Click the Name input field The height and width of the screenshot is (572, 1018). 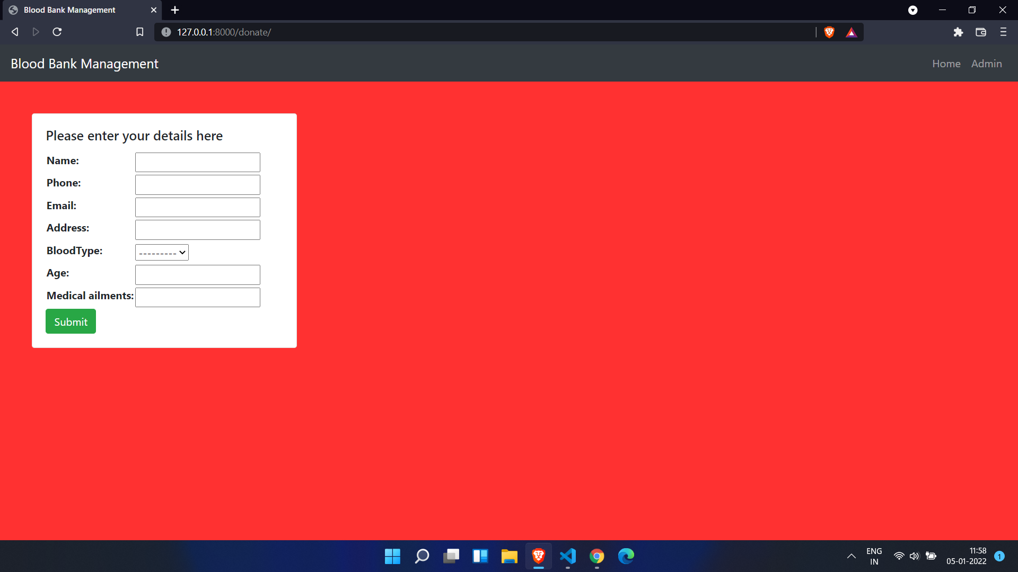tap(197, 163)
